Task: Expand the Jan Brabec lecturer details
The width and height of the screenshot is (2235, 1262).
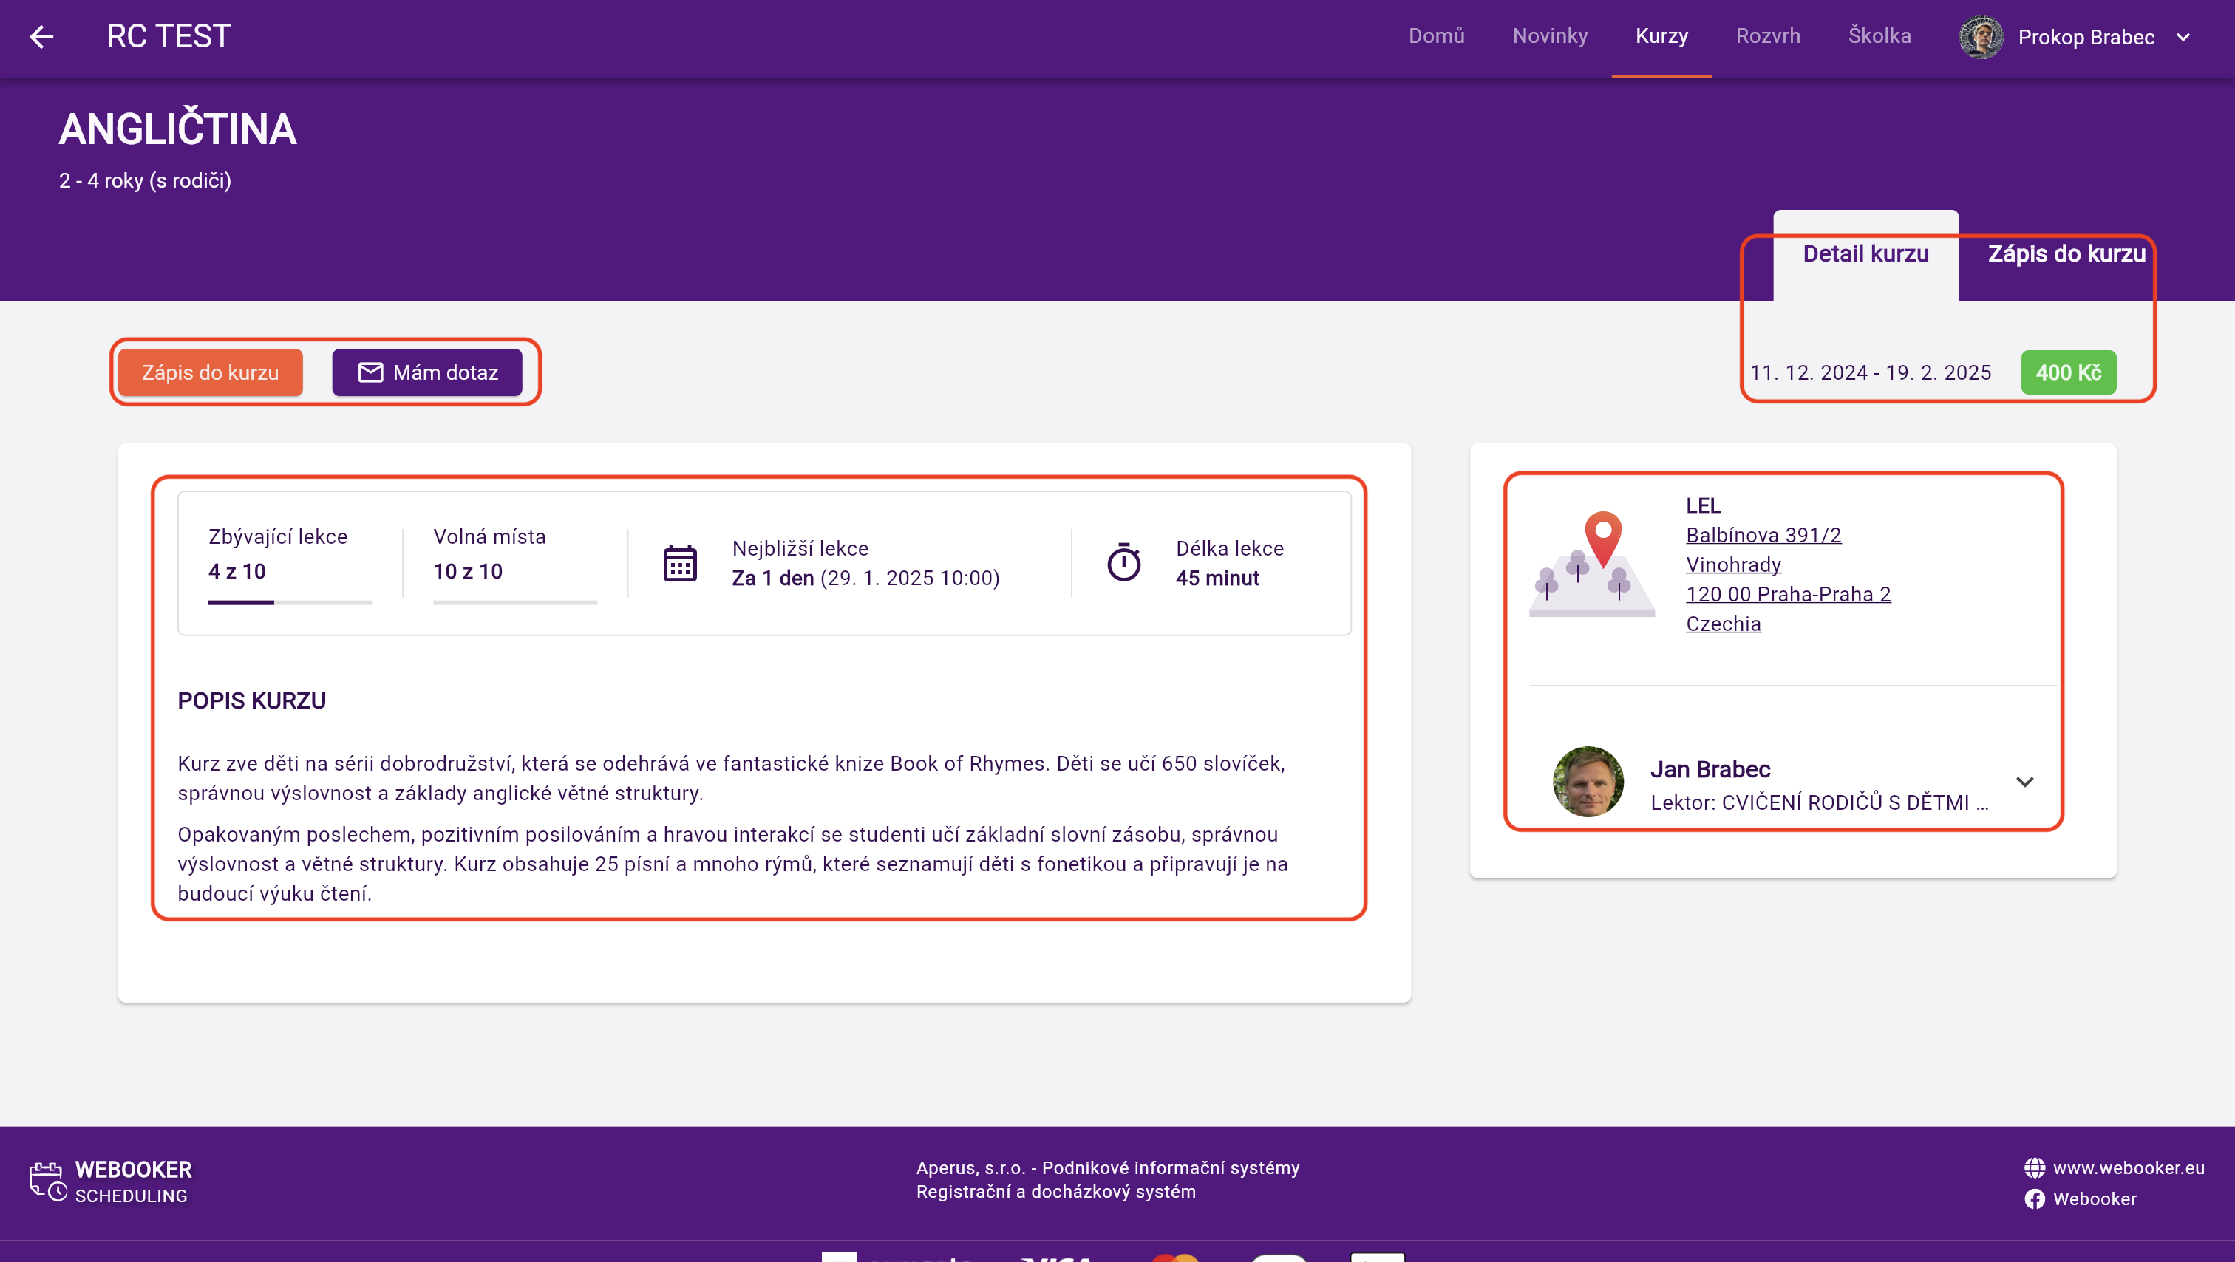Action: click(2024, 782)
